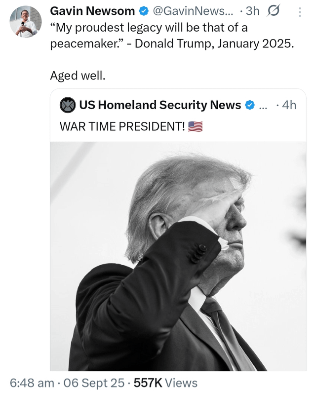
Task: Open the black-and-white saluting photo
Action: click(178, 256)
